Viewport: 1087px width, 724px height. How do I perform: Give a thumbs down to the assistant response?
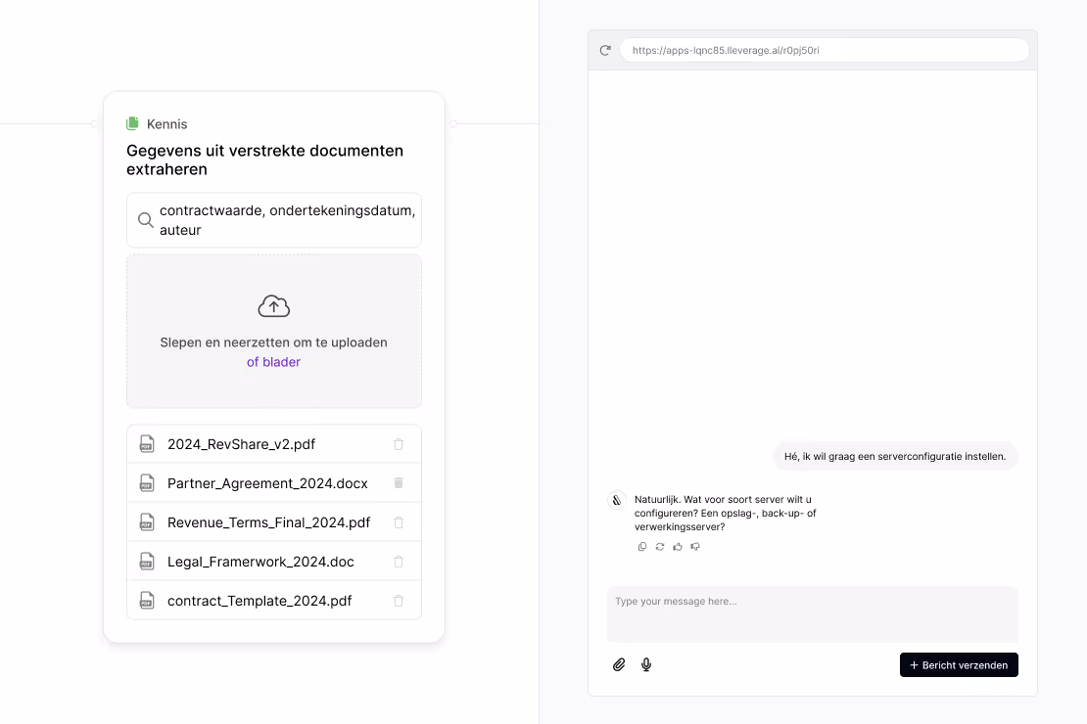695,546
